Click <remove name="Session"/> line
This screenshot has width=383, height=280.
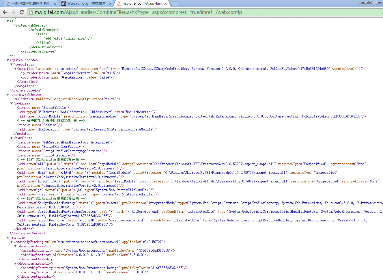(40, 125)
